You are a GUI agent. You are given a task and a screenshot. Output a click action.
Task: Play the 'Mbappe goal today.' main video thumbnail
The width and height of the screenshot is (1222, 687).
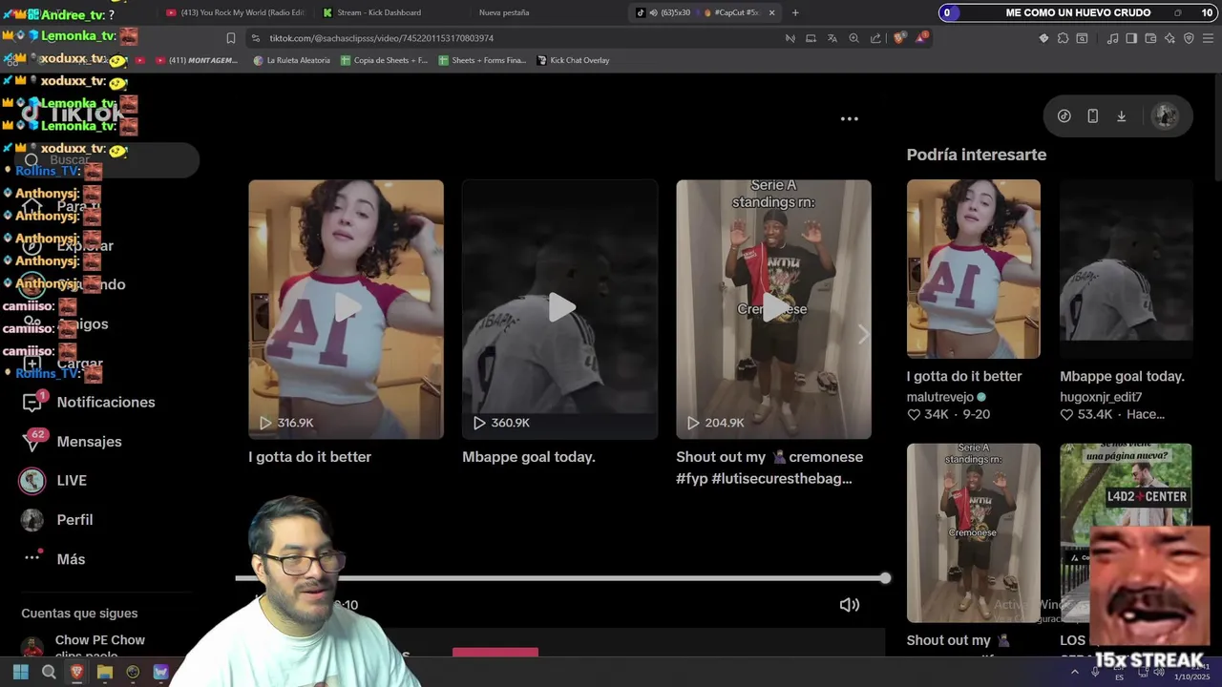pyautogui.click(x=559, y=309)
